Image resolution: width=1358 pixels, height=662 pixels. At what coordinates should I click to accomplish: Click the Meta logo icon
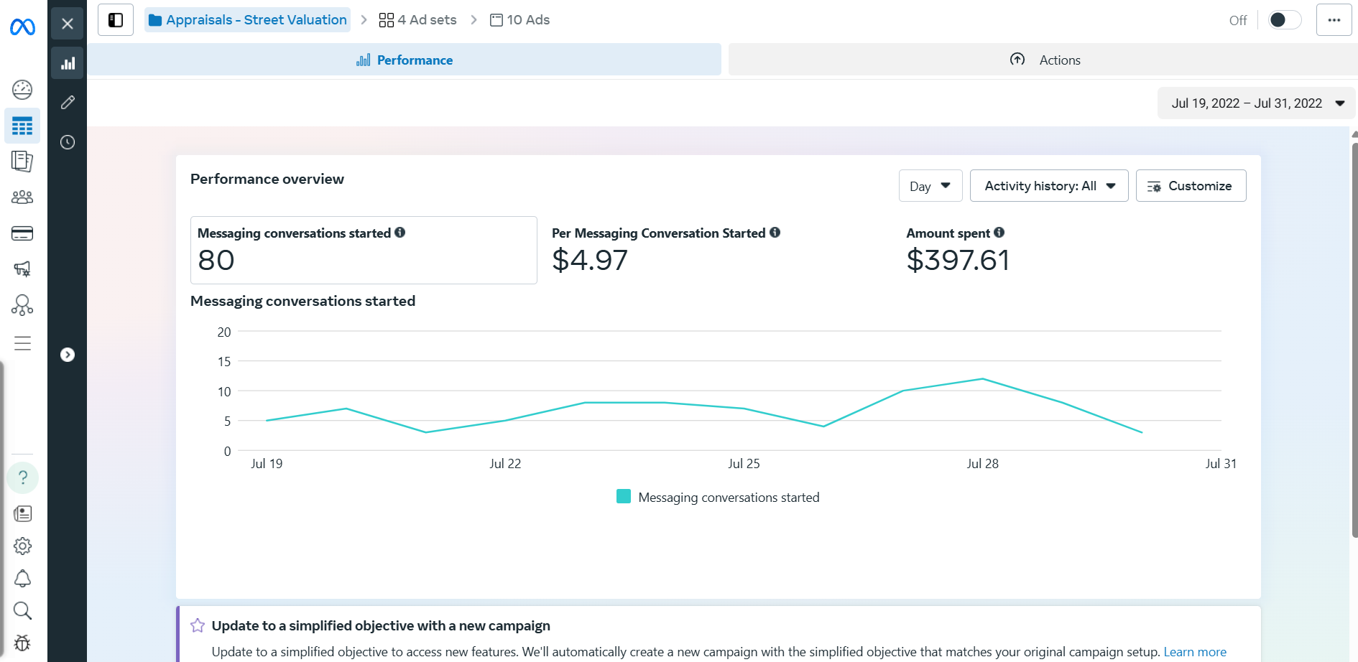[x=22, y=27]
